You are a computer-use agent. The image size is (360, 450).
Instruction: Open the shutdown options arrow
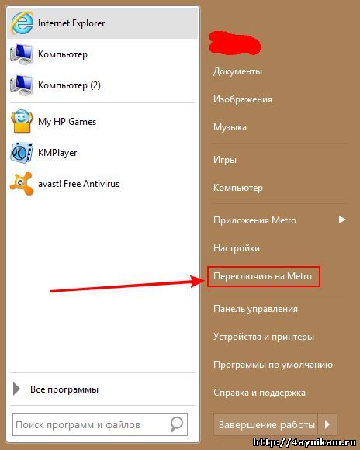tap(327, 424)
